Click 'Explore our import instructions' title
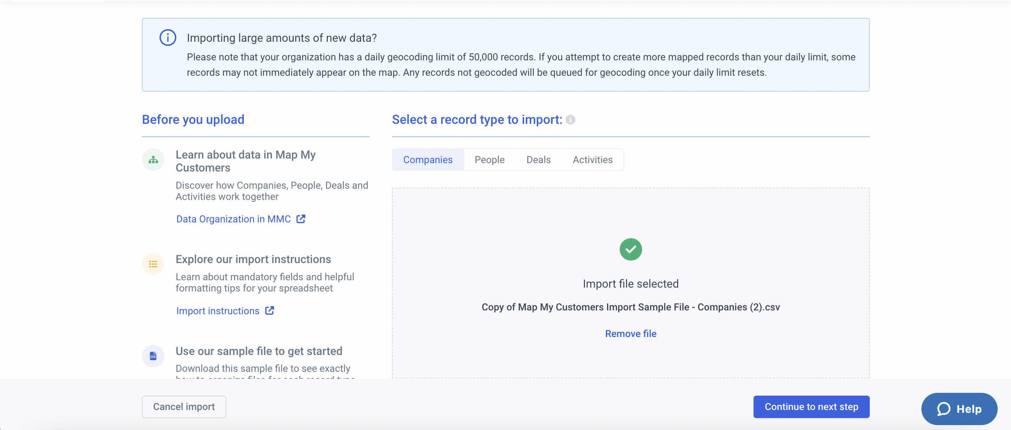 click(x=253, y=259)
